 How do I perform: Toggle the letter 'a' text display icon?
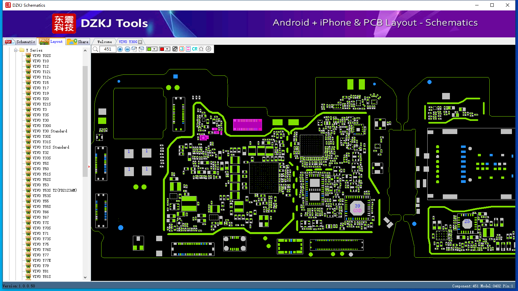click(x=182, y=49)
